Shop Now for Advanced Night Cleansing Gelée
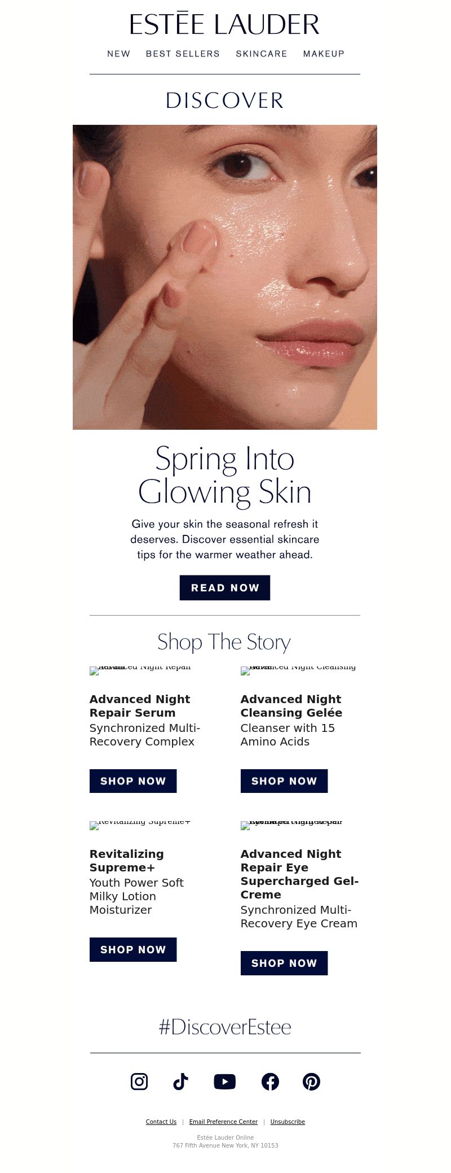Viewport: 451px width, 1173px height. click(x=284, y=780)
